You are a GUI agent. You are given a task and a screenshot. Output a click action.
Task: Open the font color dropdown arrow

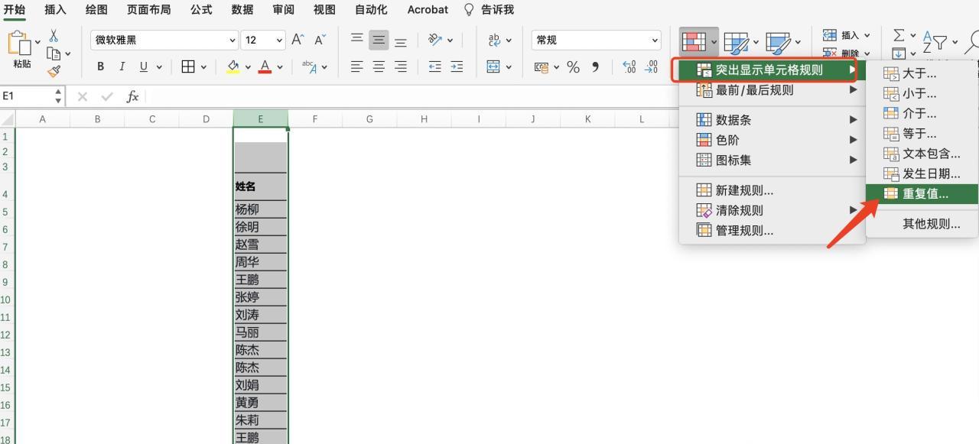(x=280, y=66)
